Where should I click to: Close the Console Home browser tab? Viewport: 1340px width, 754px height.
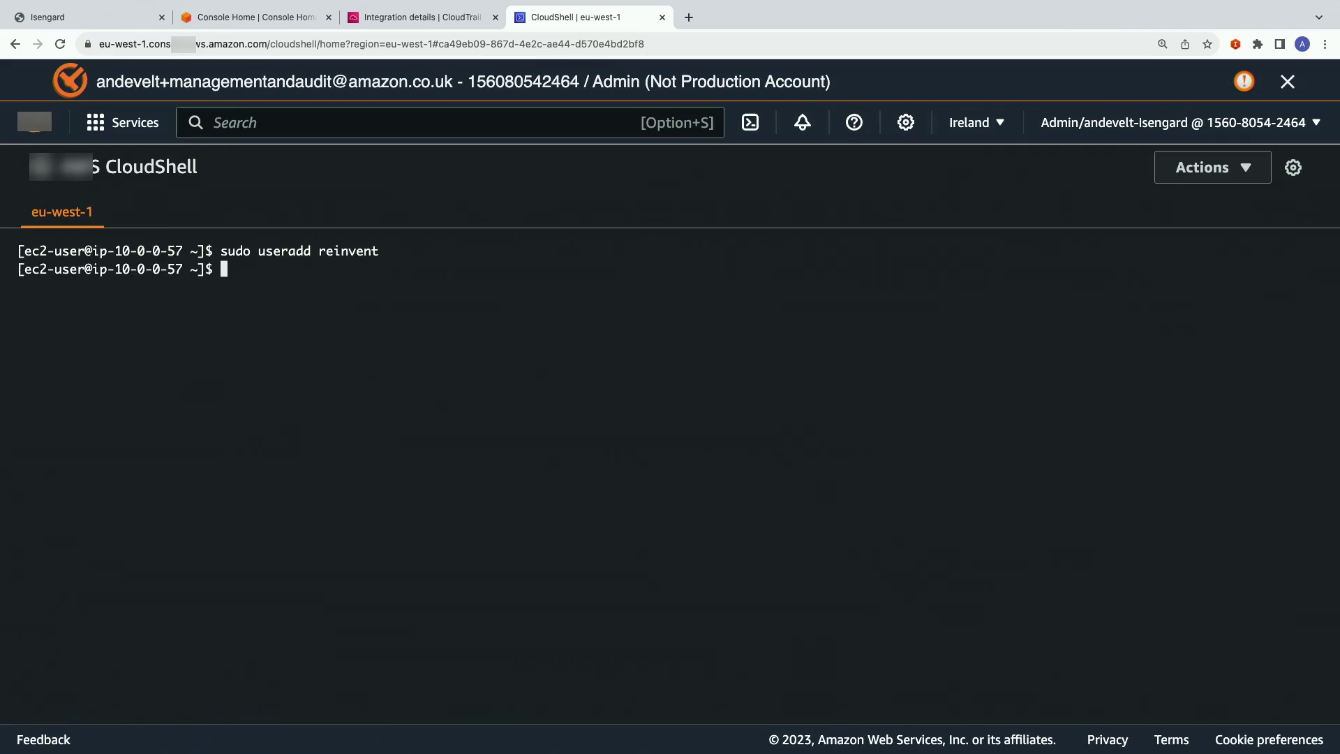(x=329, y=17)
